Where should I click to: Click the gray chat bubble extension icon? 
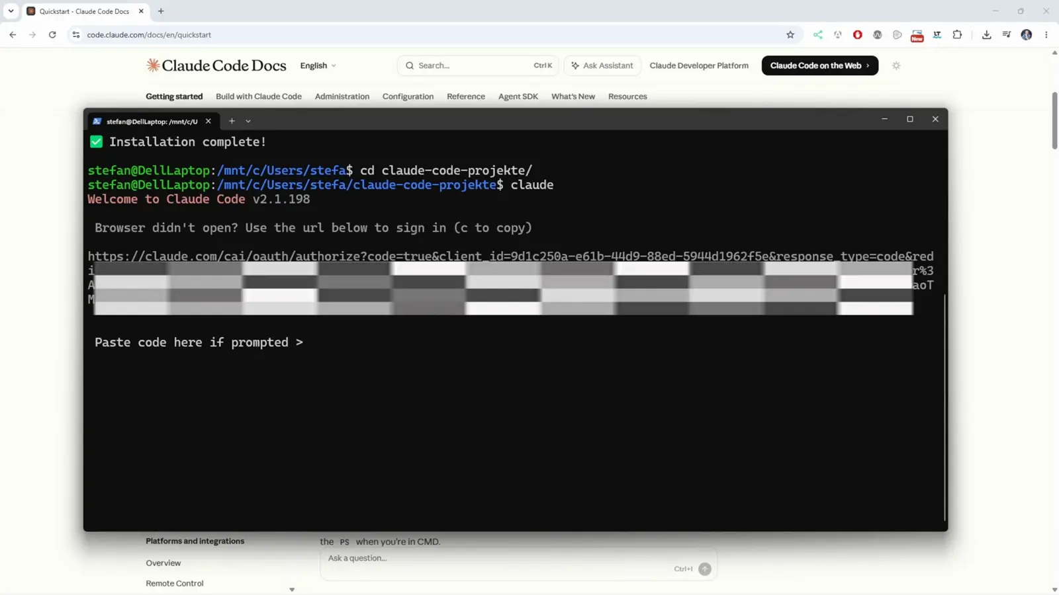coord(898,34)
